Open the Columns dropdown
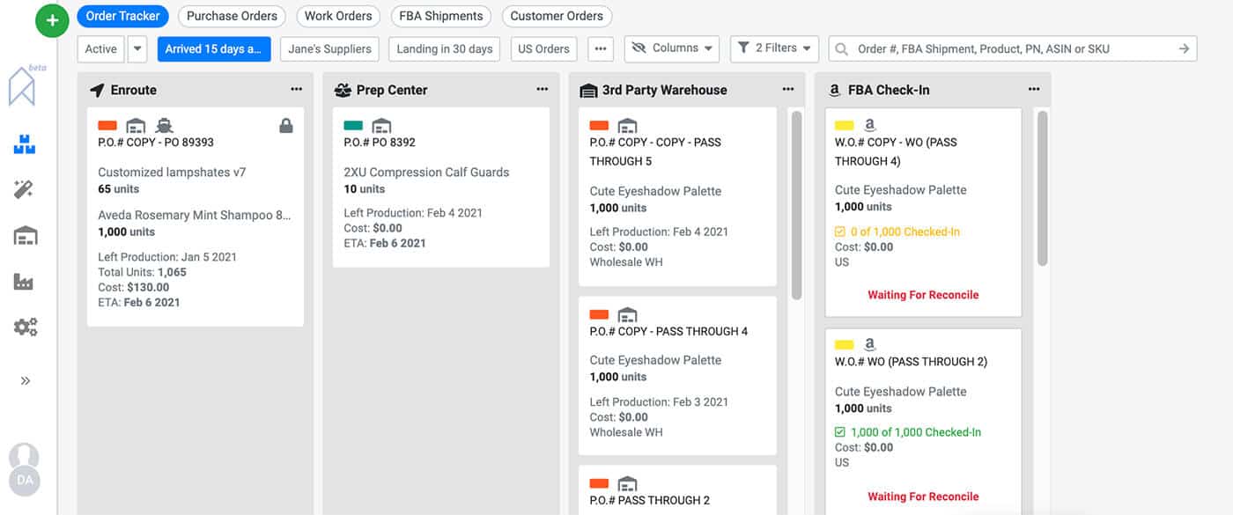The image size is (1233, 515). pyautogui.click(x=672, y=48)
